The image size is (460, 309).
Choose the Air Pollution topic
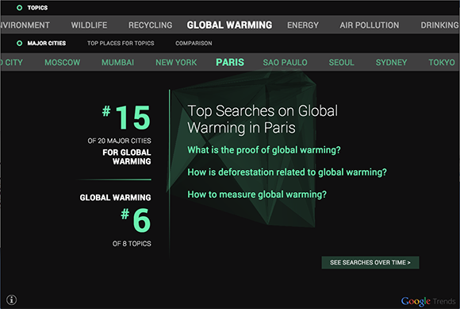pyautogui.click(x=370, y=25)
